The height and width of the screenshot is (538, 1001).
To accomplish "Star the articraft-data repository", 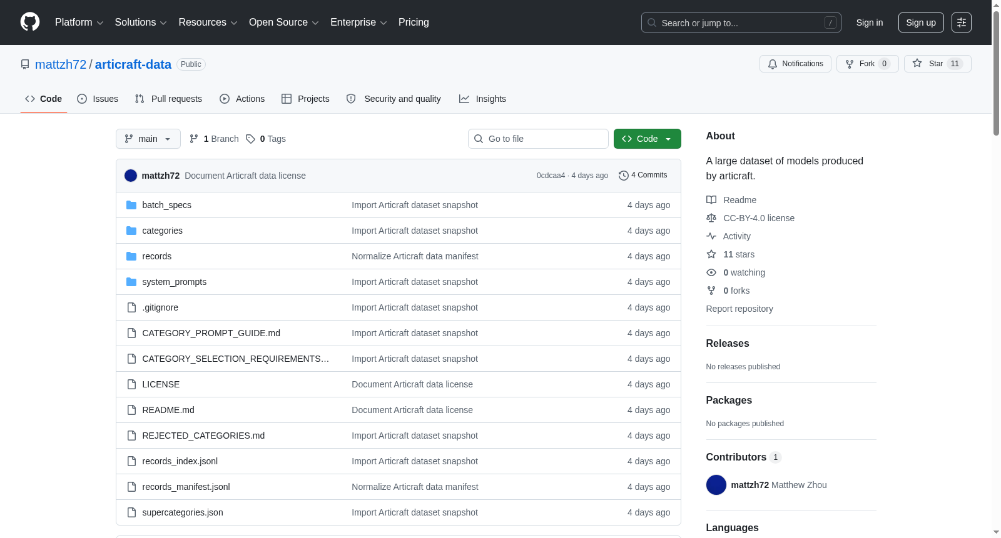I will pyautogui.click(x=938, y=64).
